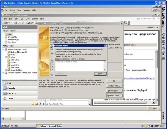Switch to Calendar navigation pane
This screenshot has height=129, width=167.
point(20,88)
